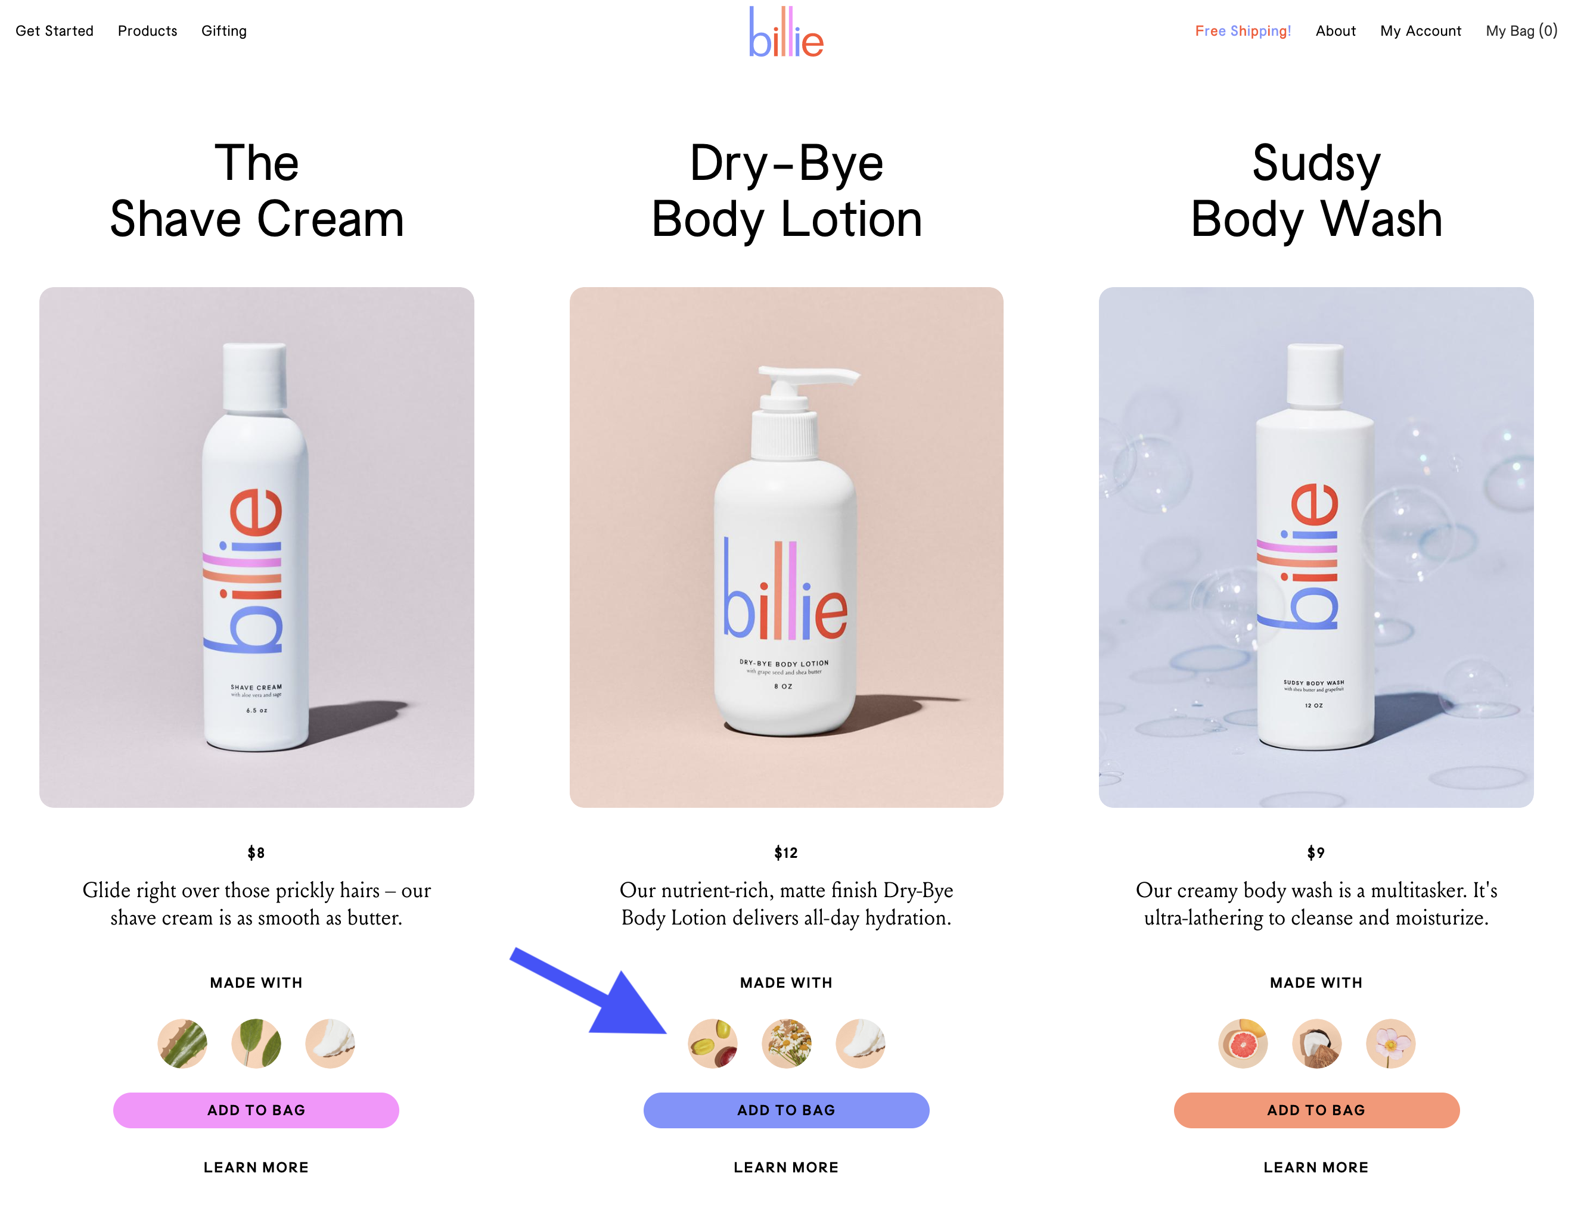Open the Gifting menu item
This screenshot has height=1226, width=1590.
224,30
